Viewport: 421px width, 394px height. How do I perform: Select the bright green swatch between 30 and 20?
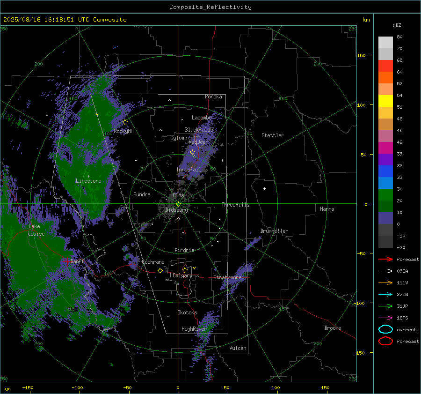point(385,194)
